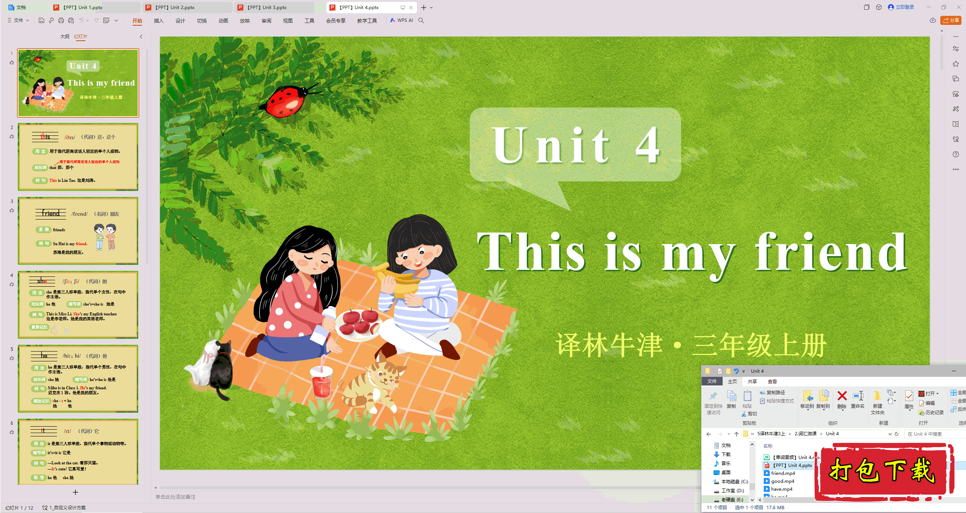This screenshot has height=513, width=966.
Task: Click the tools icon in right sidebar
Action: click(956, 109)
